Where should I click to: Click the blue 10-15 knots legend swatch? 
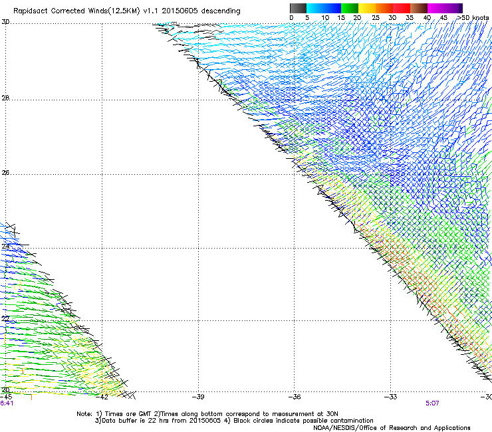coord(332,8)
